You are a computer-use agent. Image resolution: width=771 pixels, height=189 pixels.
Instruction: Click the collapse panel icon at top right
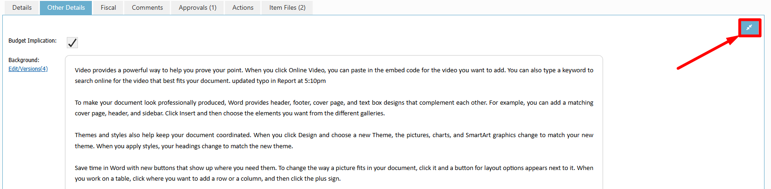click(749, 28)
